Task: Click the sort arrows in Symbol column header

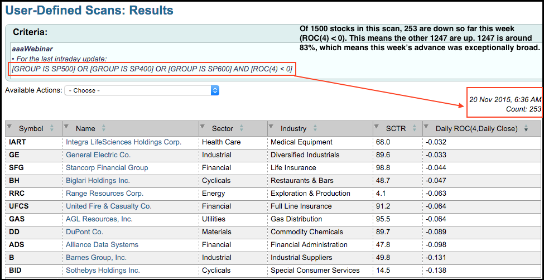Action: tap(52, 128)
